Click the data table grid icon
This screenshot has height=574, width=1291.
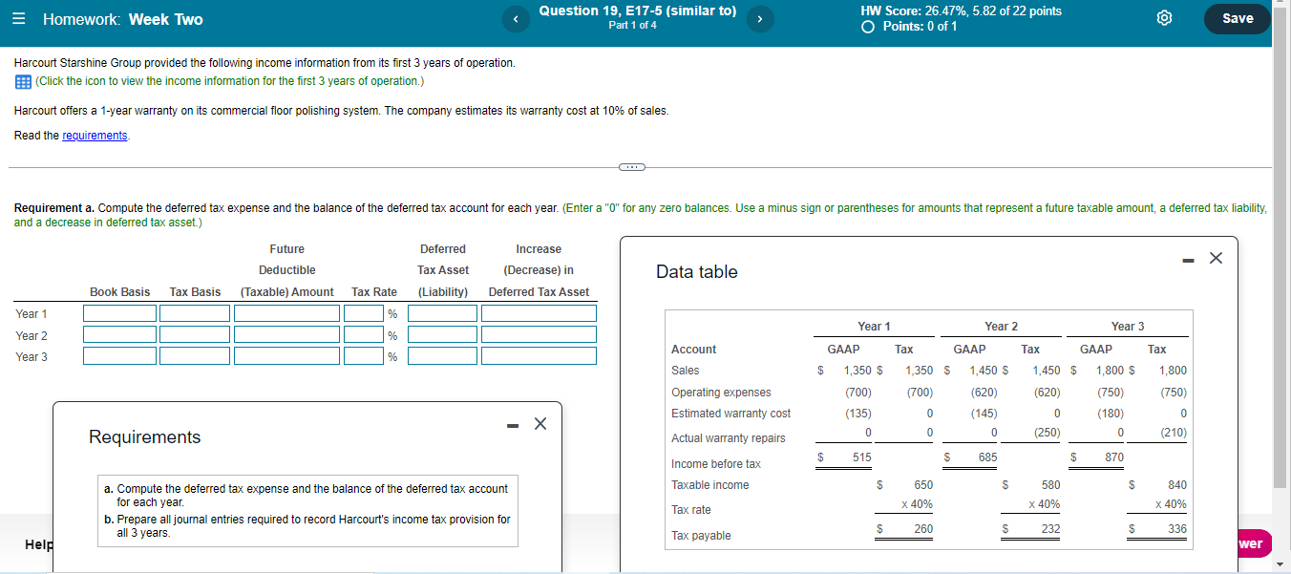pyautogui.click(x=23, y=81)
